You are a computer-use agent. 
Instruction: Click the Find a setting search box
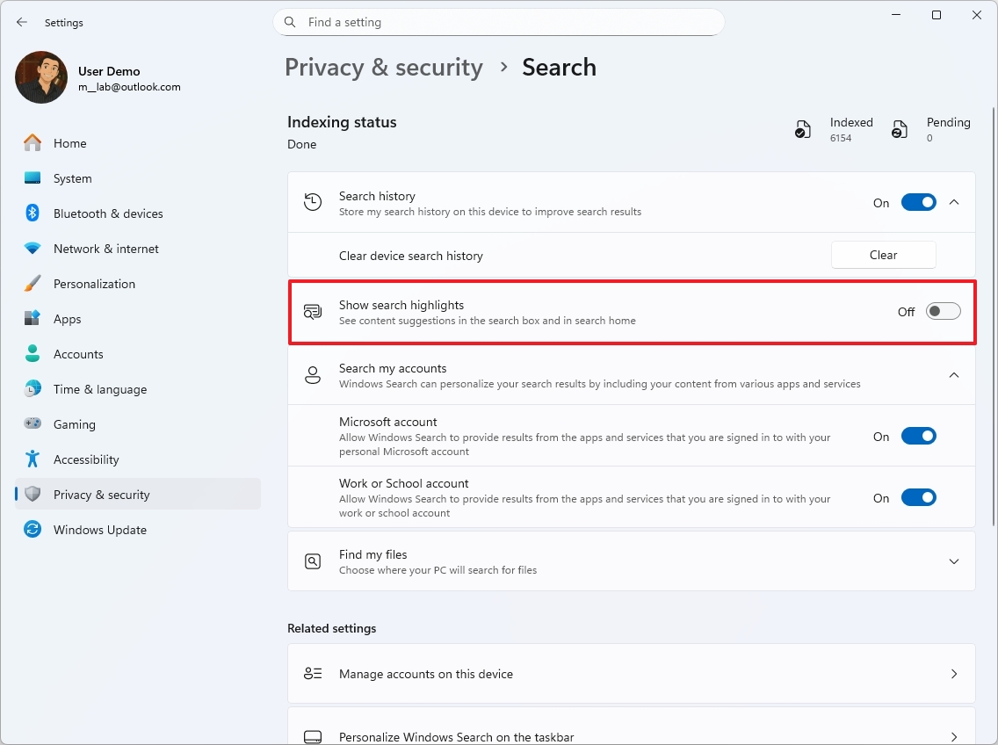498,22
